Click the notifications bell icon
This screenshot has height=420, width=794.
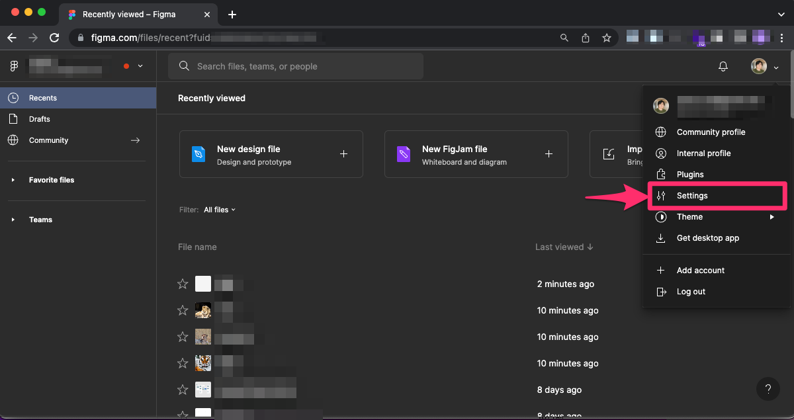(723, 66)
